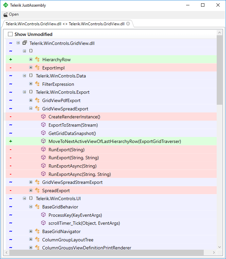Viewport: 226px width, 259px height.
Task: Click the vertical scrollbar down arrow
Action: pyautogui.click(x=219, y=247)
